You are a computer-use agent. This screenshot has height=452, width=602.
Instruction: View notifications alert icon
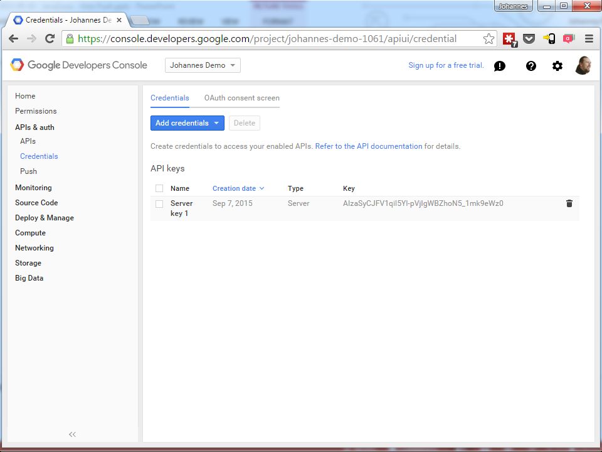pyautogui.click(x=500, y=66)
